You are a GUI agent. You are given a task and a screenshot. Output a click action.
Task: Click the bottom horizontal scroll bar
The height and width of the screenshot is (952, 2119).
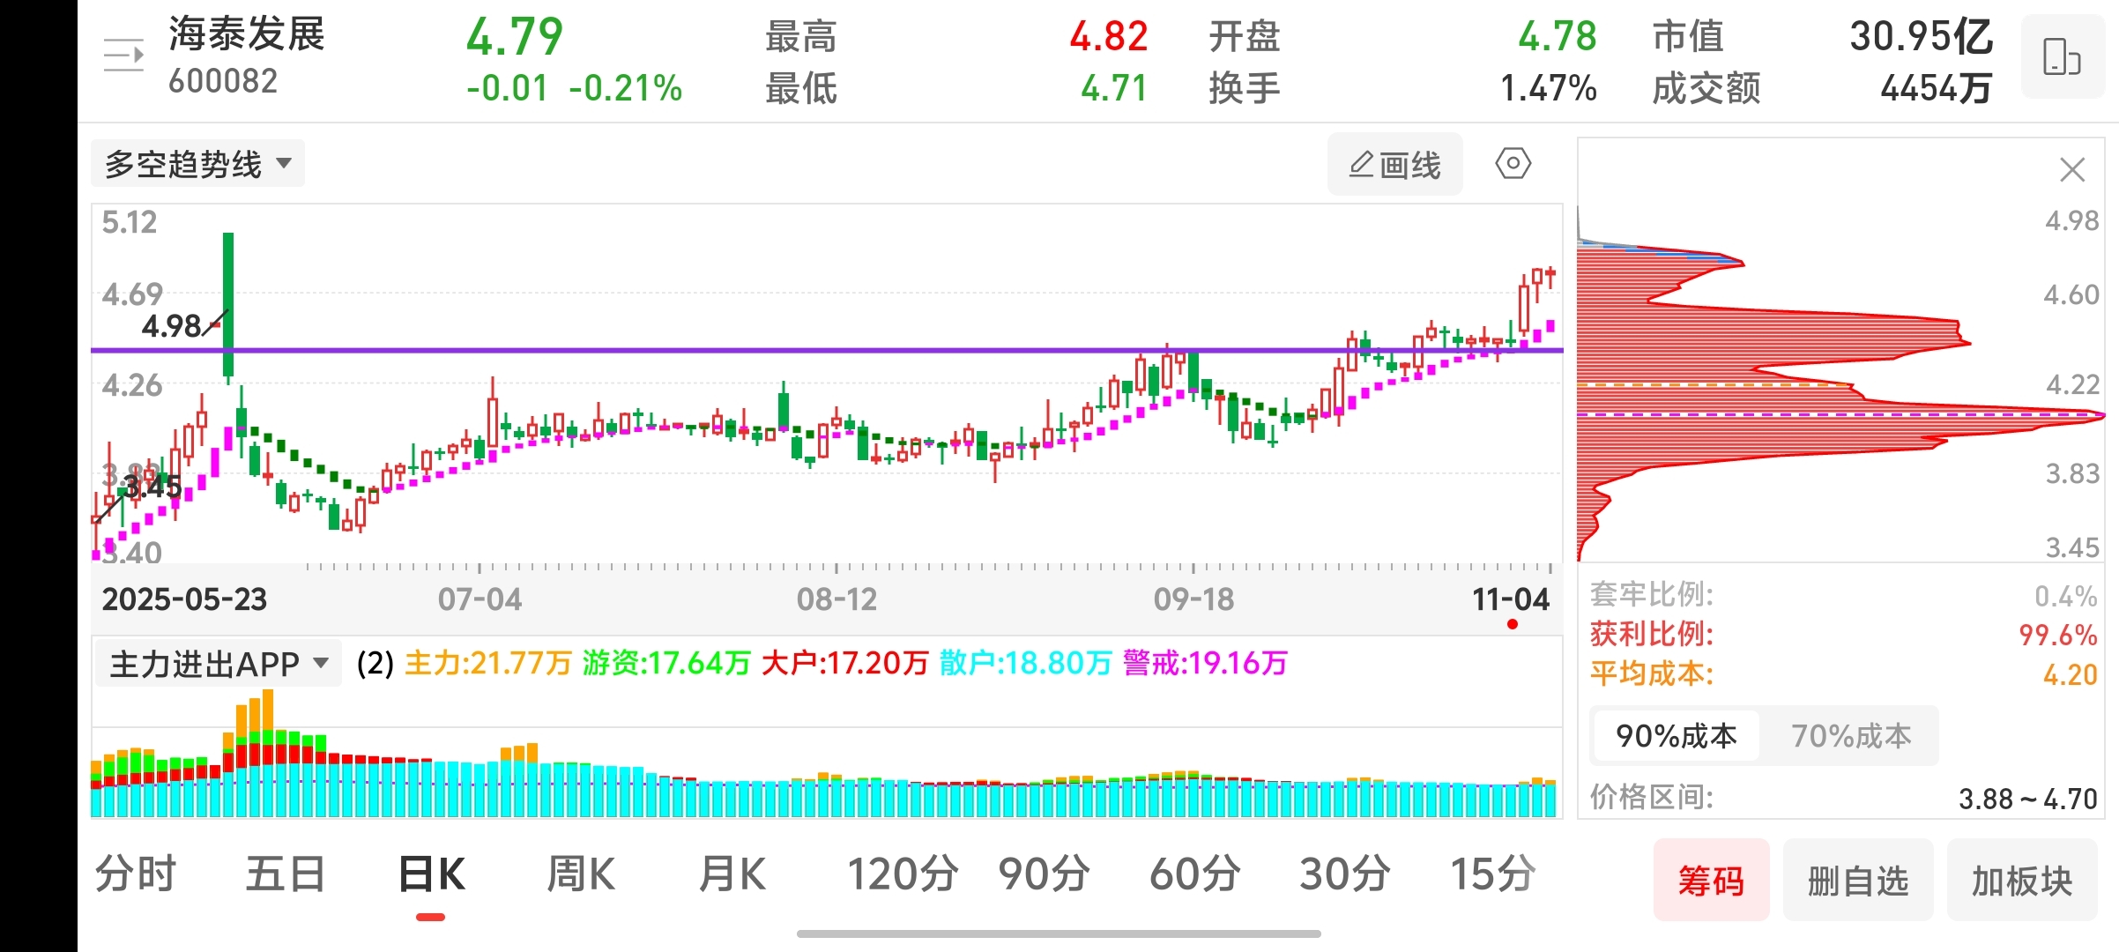pyautogui.click(x=1058, y=933)
